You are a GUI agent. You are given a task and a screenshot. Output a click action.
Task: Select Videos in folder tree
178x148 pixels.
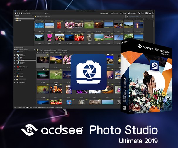[21, 64]
